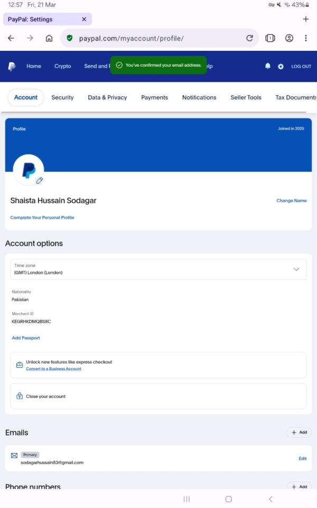Edit profile photo with pencil icon

tap(40, 180)
